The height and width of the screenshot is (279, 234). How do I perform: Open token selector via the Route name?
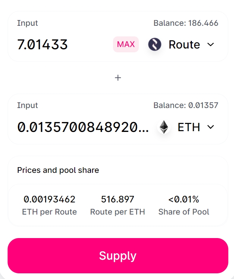(x=184, y=45)
